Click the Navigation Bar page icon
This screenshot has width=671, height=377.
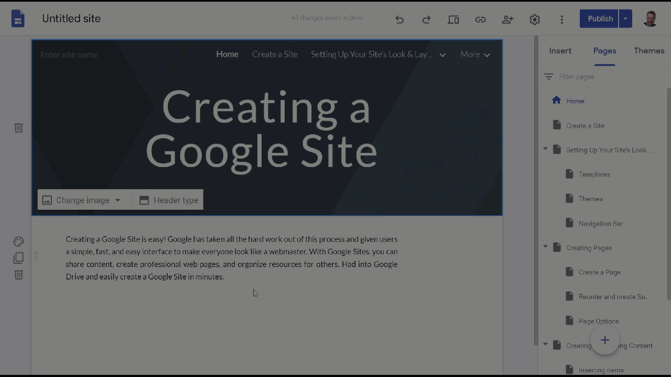click(569, 223)
